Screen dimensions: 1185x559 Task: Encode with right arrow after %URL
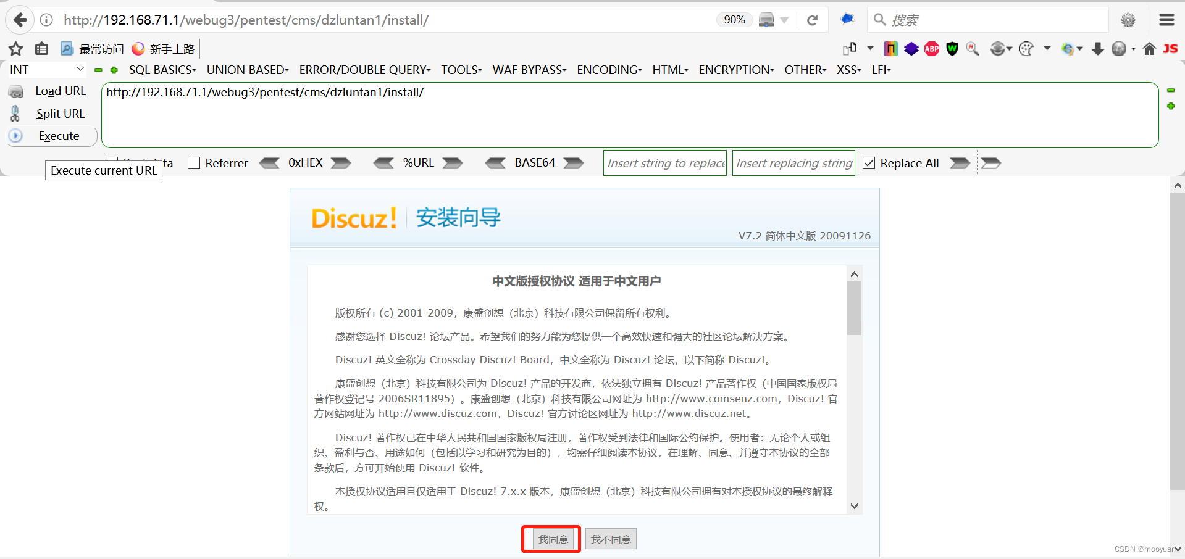pos(453,163)
